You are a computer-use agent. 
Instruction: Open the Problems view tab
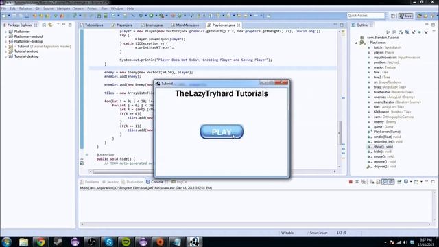tap(90, 182)
